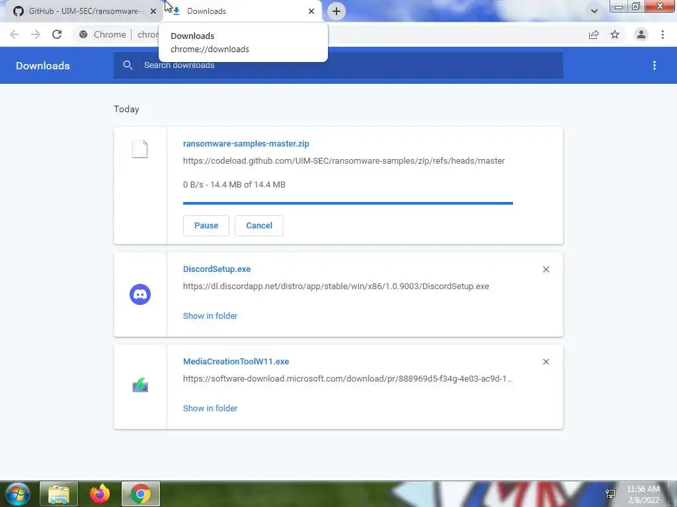
Task: Click the Discord logo icon
Action: click(140, 294)
